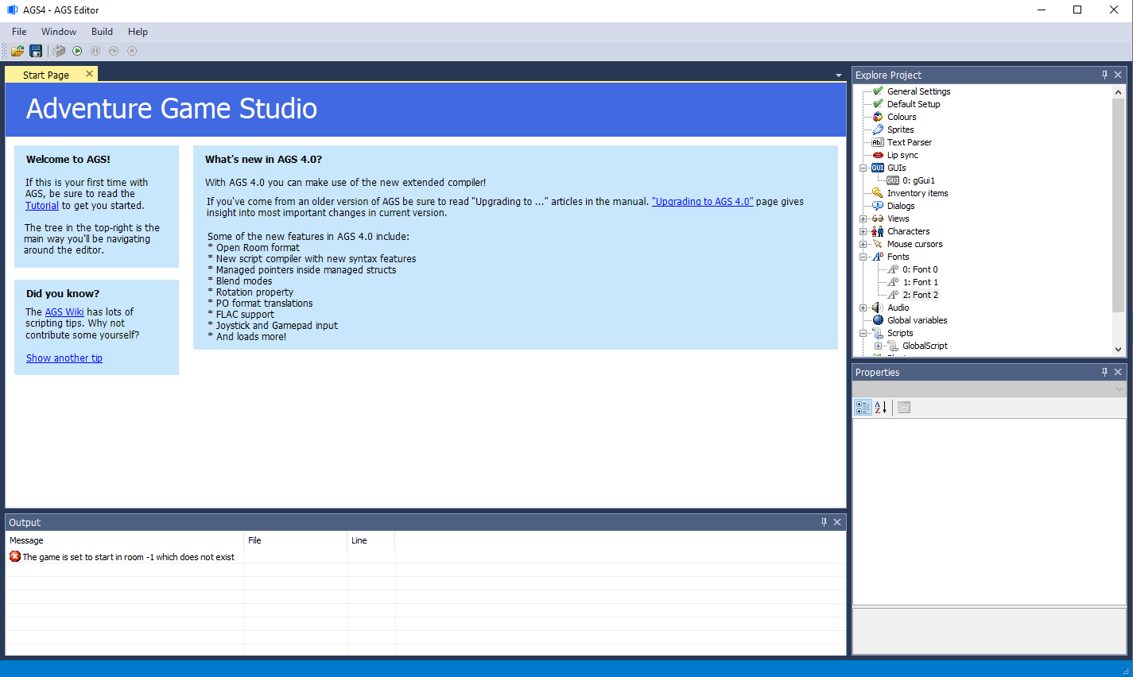Click Show another tip link

pyautogui.click(x=64, y=358)
